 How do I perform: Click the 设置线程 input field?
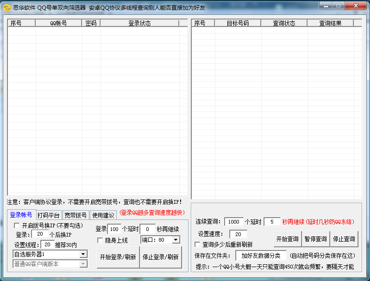pos(47,244)
